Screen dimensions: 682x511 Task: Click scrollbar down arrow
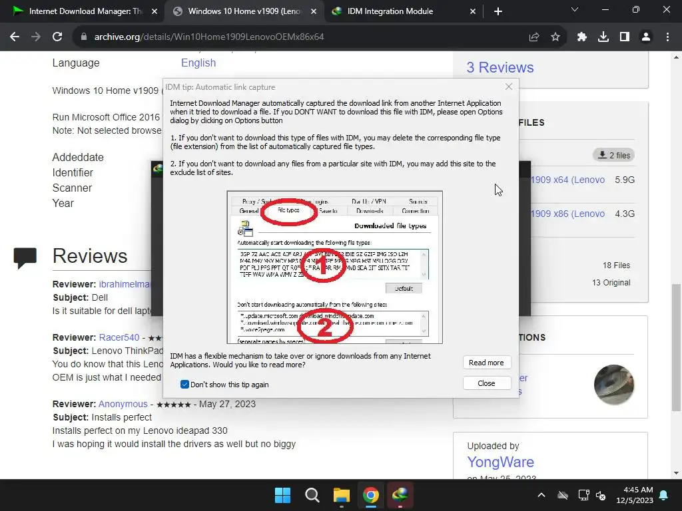[676, 473]
